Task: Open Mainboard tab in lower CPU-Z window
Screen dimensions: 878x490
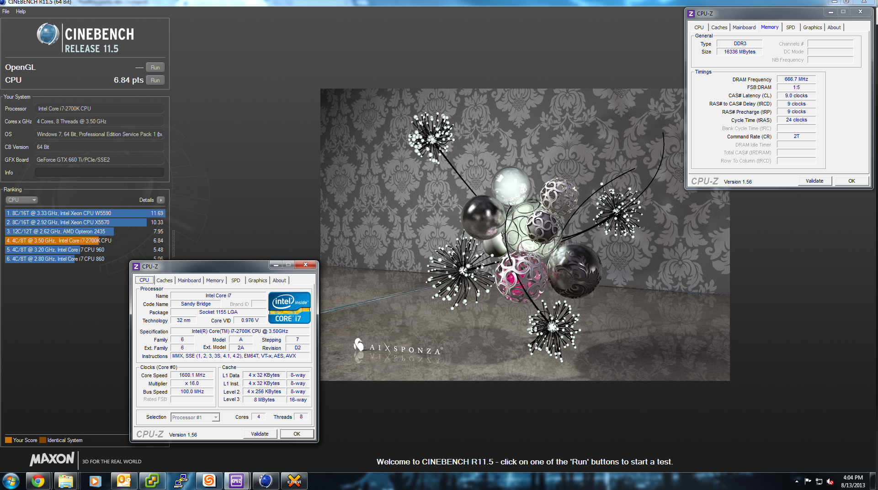Action: tap(189, 280)
